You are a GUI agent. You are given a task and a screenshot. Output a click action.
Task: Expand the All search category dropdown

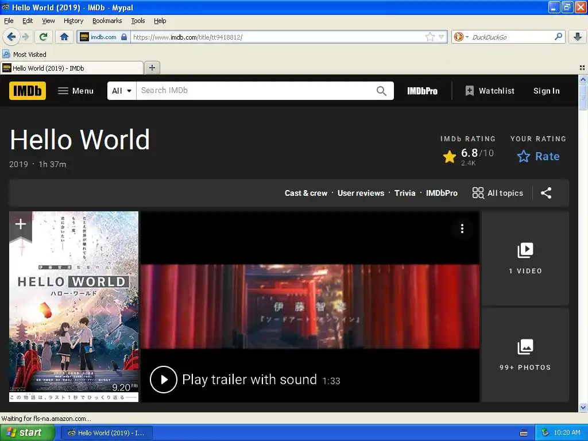click(122, 91)
